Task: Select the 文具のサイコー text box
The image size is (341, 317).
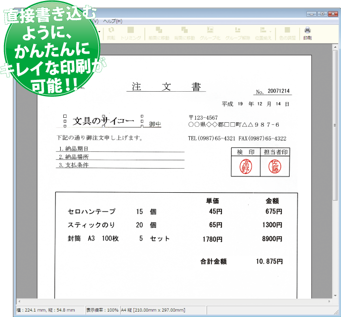Action: coord(104,121)
